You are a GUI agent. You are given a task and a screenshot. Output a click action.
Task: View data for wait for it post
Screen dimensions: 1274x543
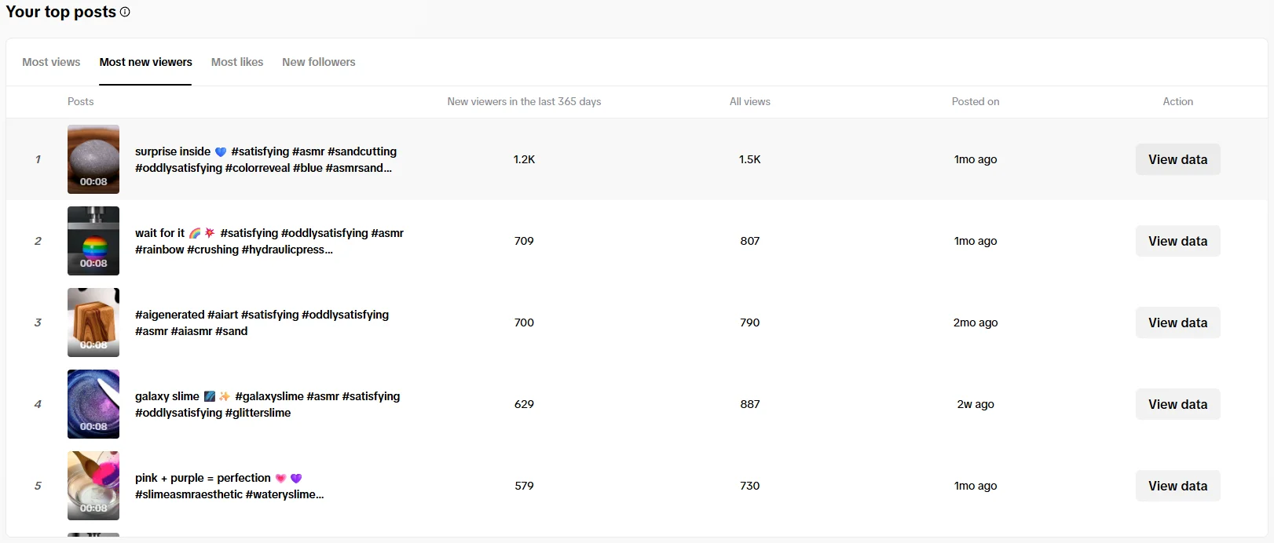(x=1177, y=241)
